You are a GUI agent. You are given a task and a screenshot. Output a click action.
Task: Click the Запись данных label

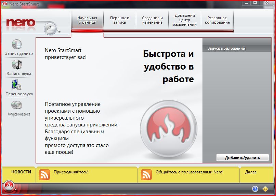click(19, 53)
